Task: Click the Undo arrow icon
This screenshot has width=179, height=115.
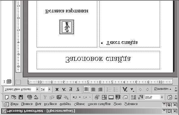Action: [75, 97]
